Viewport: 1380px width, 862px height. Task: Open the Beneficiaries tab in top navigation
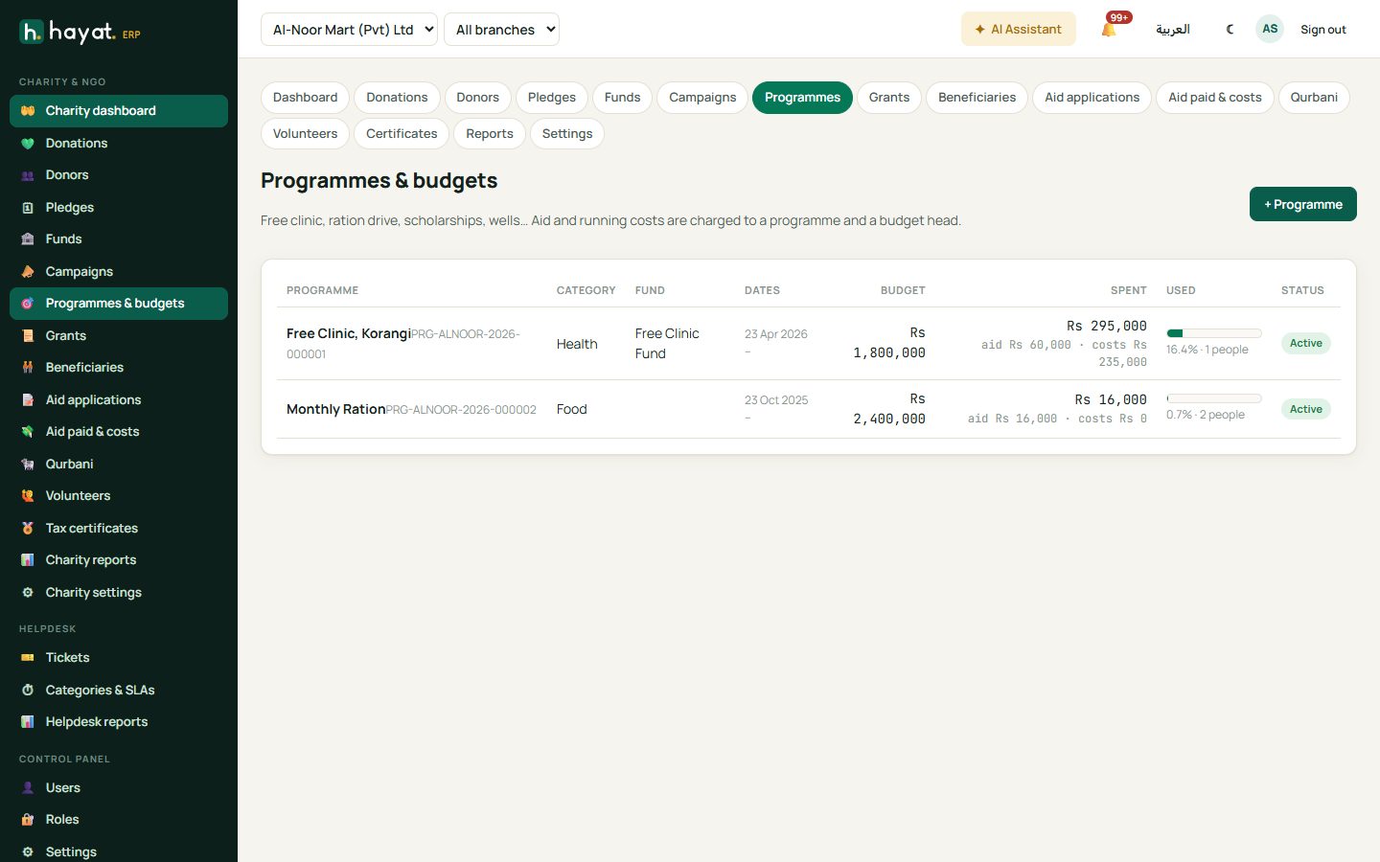[x=977, y=98]
